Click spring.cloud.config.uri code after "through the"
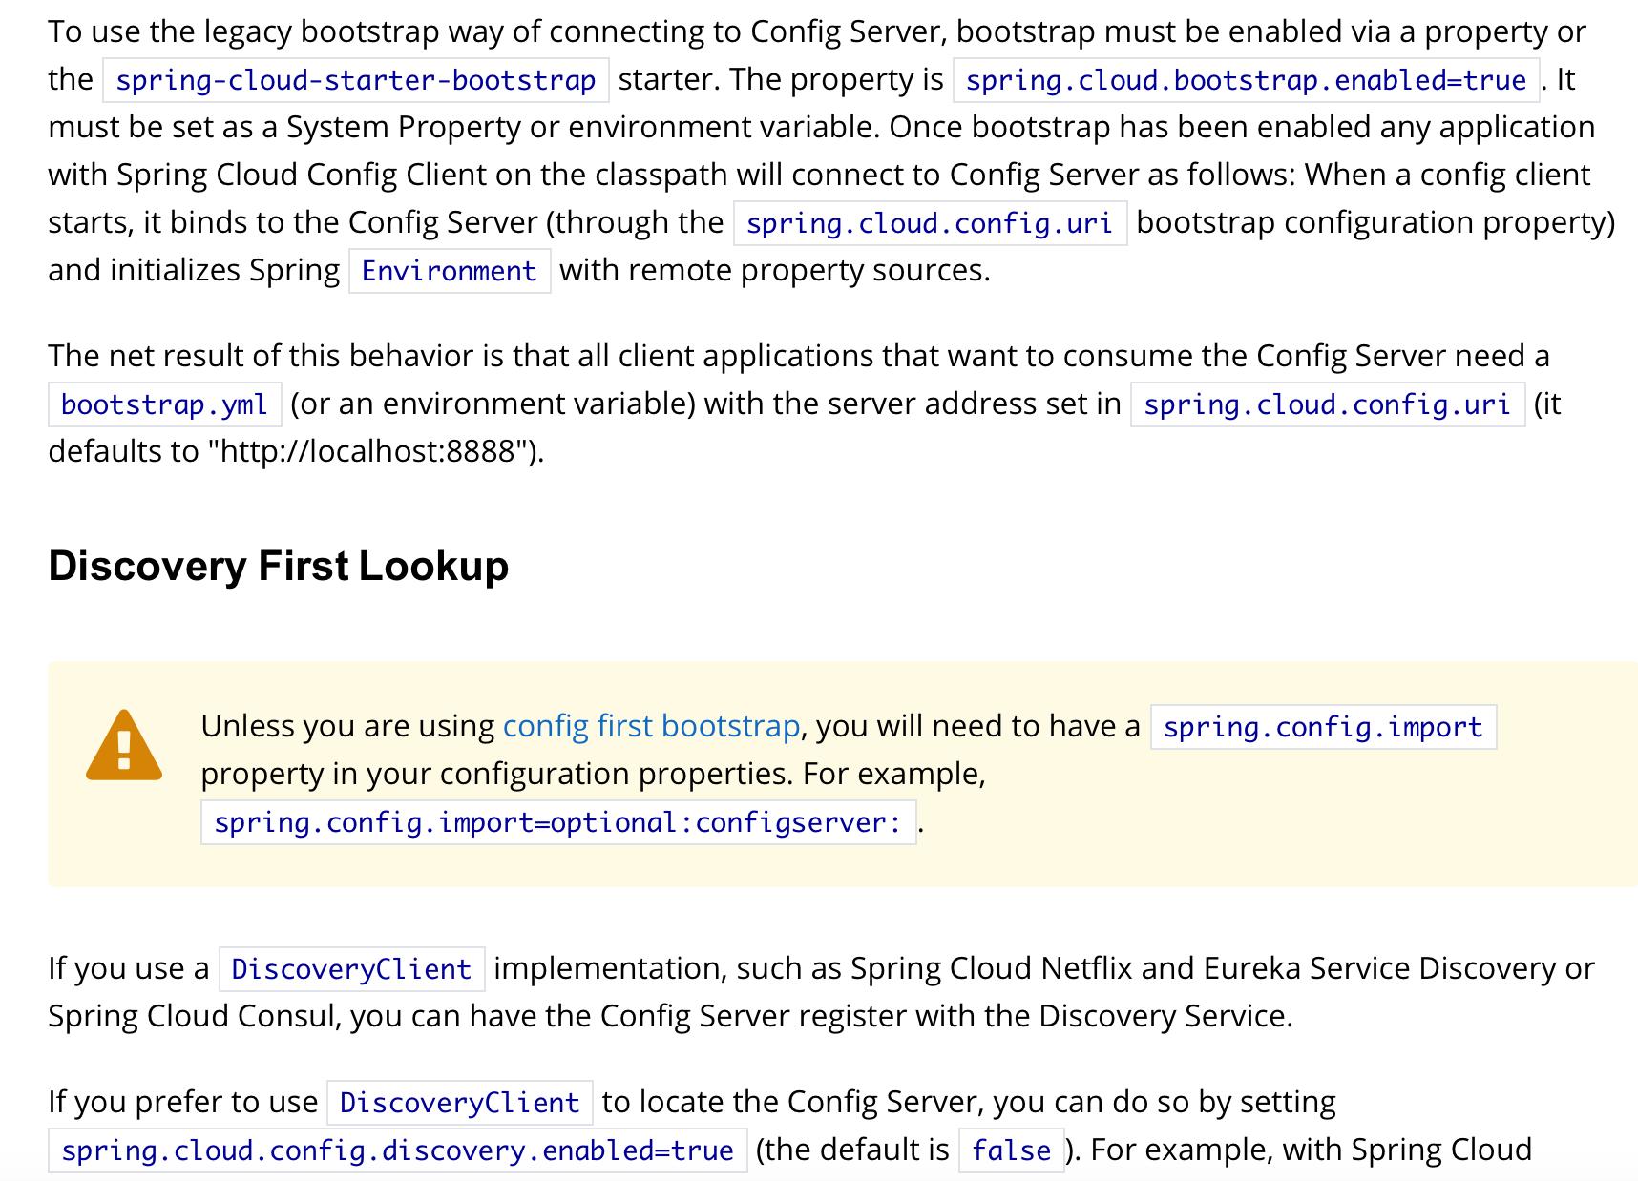Image resolution: width=1638 pixels, height=1181 pixels. [929, 223]
